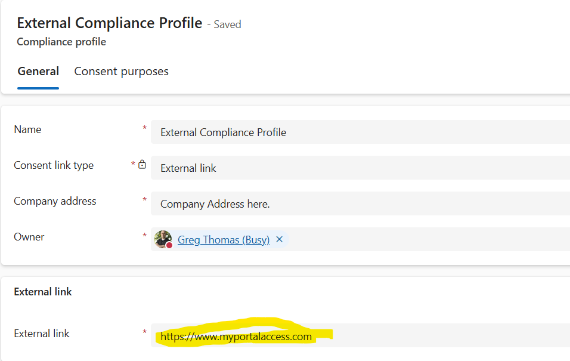The width and height of the screenshot is (570, 361).
Task: Click the External link URL input field
Action: pos(360,335)
